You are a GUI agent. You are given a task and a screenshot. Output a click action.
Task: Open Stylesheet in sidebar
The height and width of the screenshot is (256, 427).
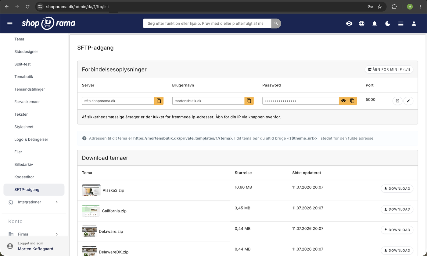[x=24, y=127]
